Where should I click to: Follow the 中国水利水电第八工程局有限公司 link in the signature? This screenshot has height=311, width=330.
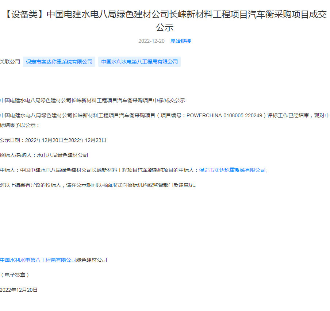(x=38, y=260)
